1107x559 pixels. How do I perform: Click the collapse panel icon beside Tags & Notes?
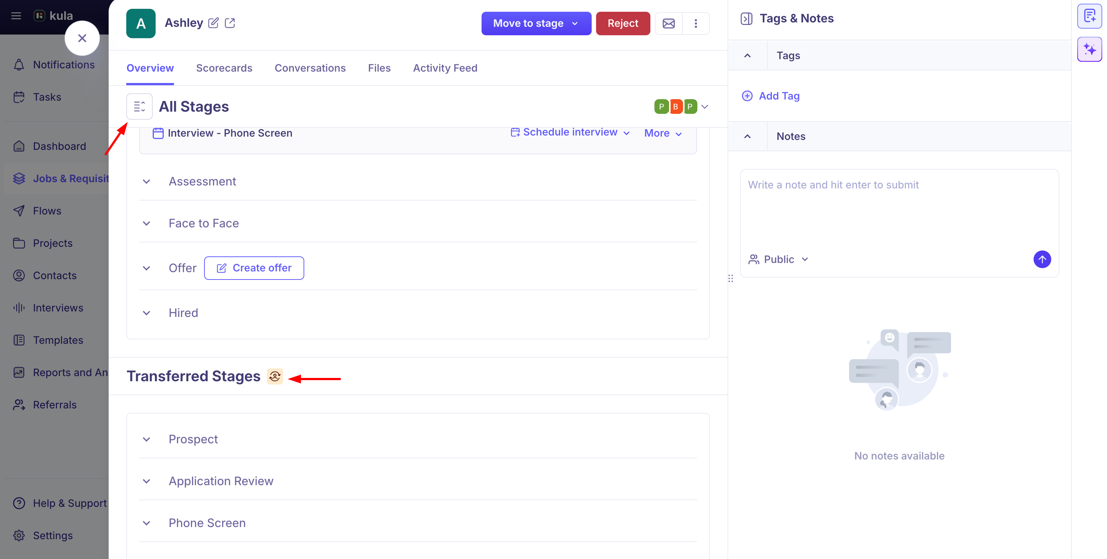coord(747,18)
